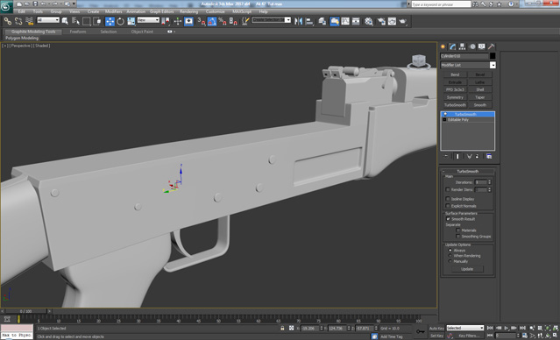The height and width of the screenshot is (340, 560).
Task: Click the Select and Link tool
Action: click(8, 21)
